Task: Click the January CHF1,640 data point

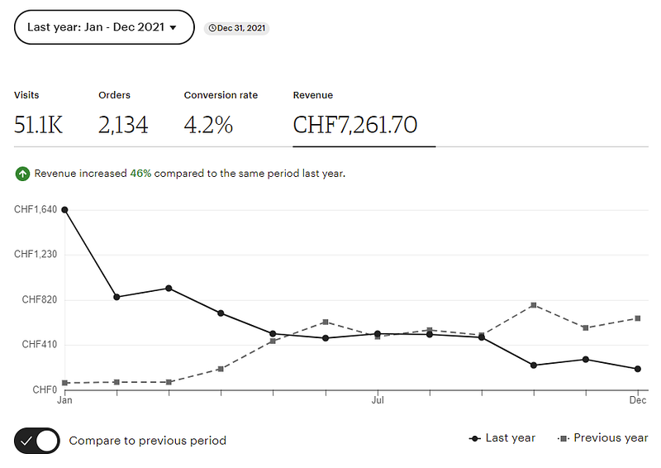Action: coord(64,210)
